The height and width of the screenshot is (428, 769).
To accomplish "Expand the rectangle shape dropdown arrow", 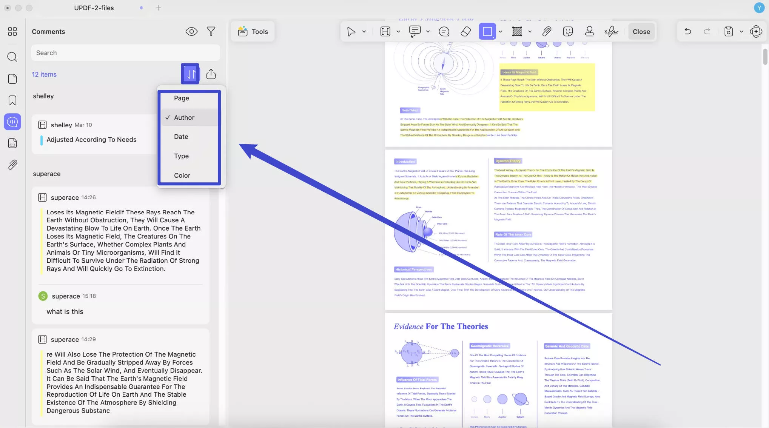I will (501, 32).
